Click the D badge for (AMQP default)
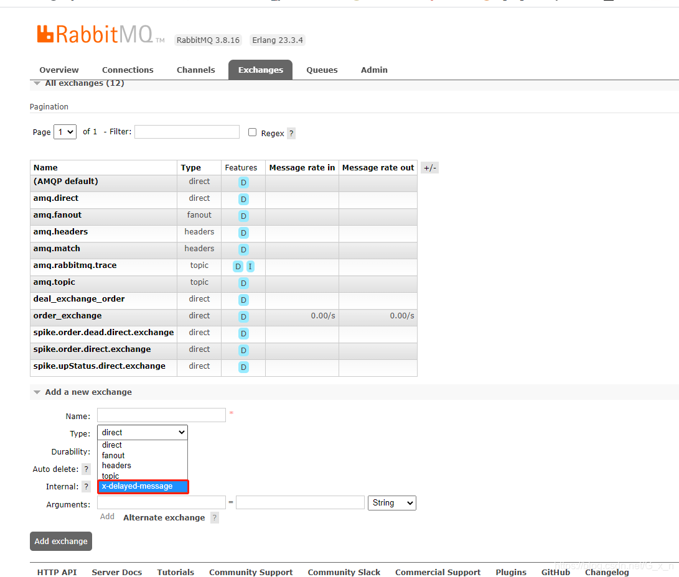The image size is (679, 577). click(243, 183)
